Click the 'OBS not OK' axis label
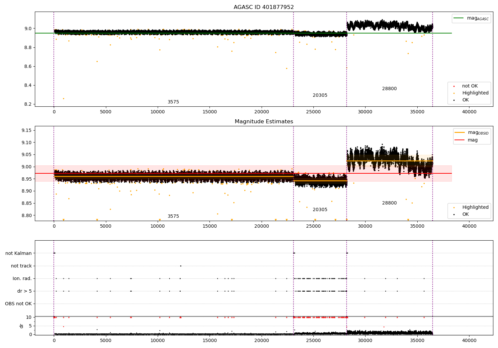Screen dimensions: 498x348 coord(18,304)
